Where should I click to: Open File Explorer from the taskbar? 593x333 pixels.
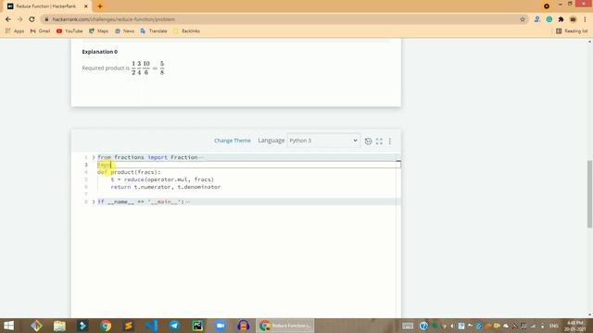click(59, 326)
